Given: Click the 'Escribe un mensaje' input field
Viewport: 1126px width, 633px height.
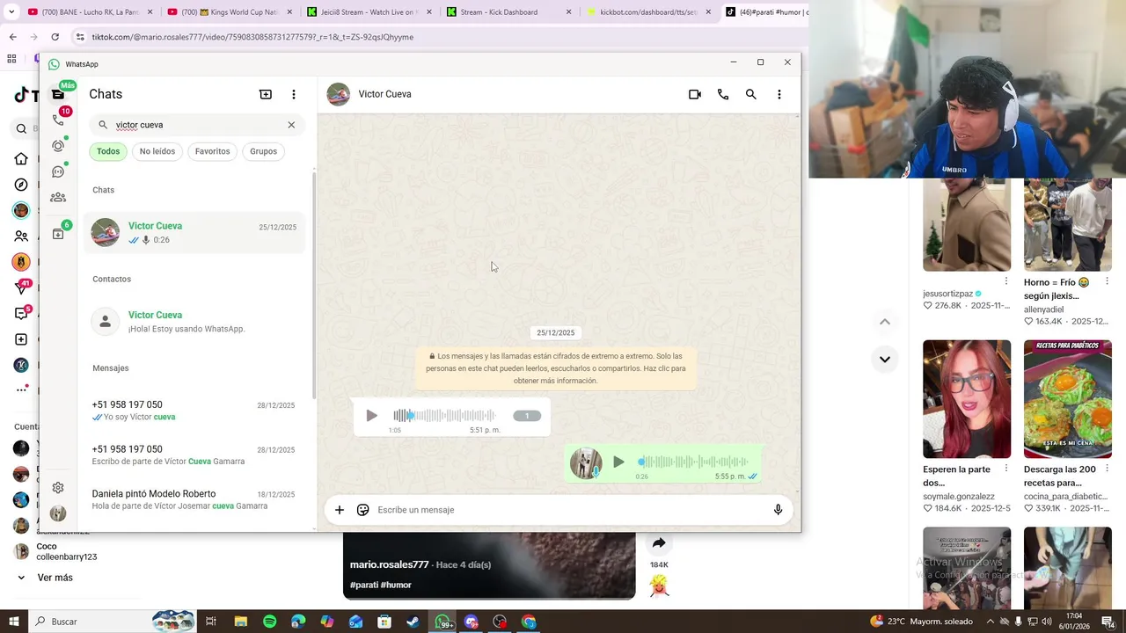Looking at the screenshot, I should pyautogui.click(x=569, y=510).
